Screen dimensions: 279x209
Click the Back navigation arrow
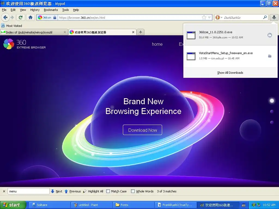(5, 17)
